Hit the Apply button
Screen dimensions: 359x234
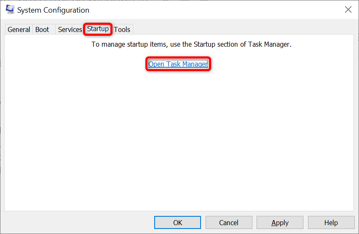(280, 223)
